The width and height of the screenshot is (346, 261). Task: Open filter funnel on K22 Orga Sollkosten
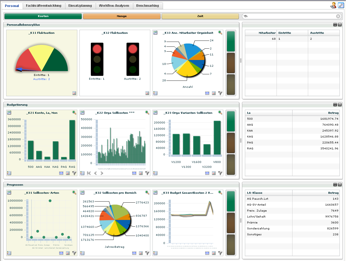[147, 173]
